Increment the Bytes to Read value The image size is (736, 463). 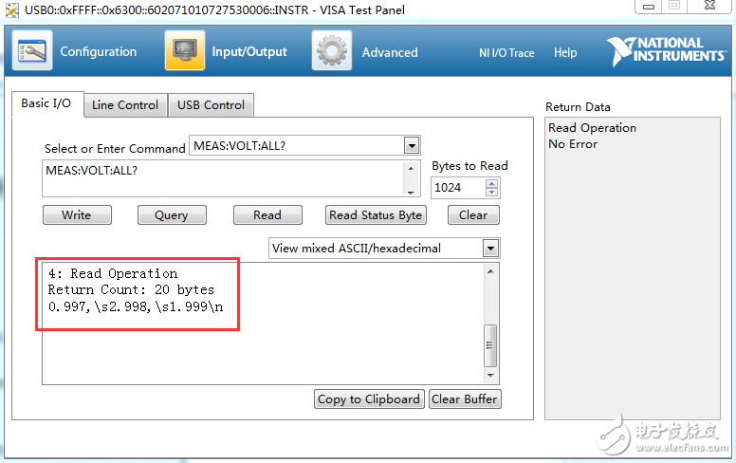click(x=491, y=184)
